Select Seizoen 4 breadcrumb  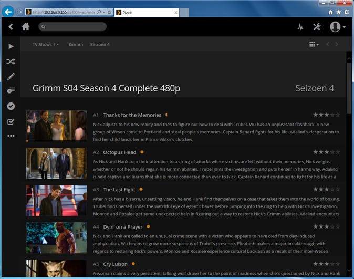pyautogui.click(x=100, y=44)
